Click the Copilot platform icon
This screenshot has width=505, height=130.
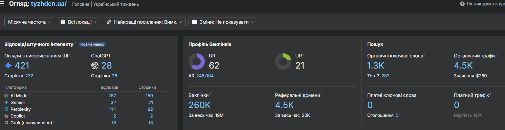tap(6, 116)
